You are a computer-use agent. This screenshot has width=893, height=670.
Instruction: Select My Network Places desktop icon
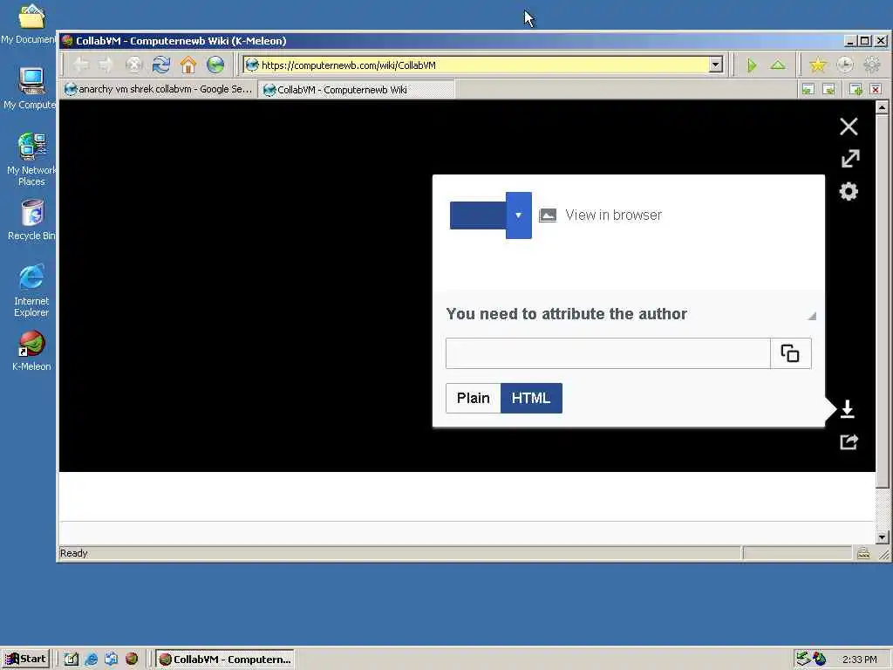[31, 159]
